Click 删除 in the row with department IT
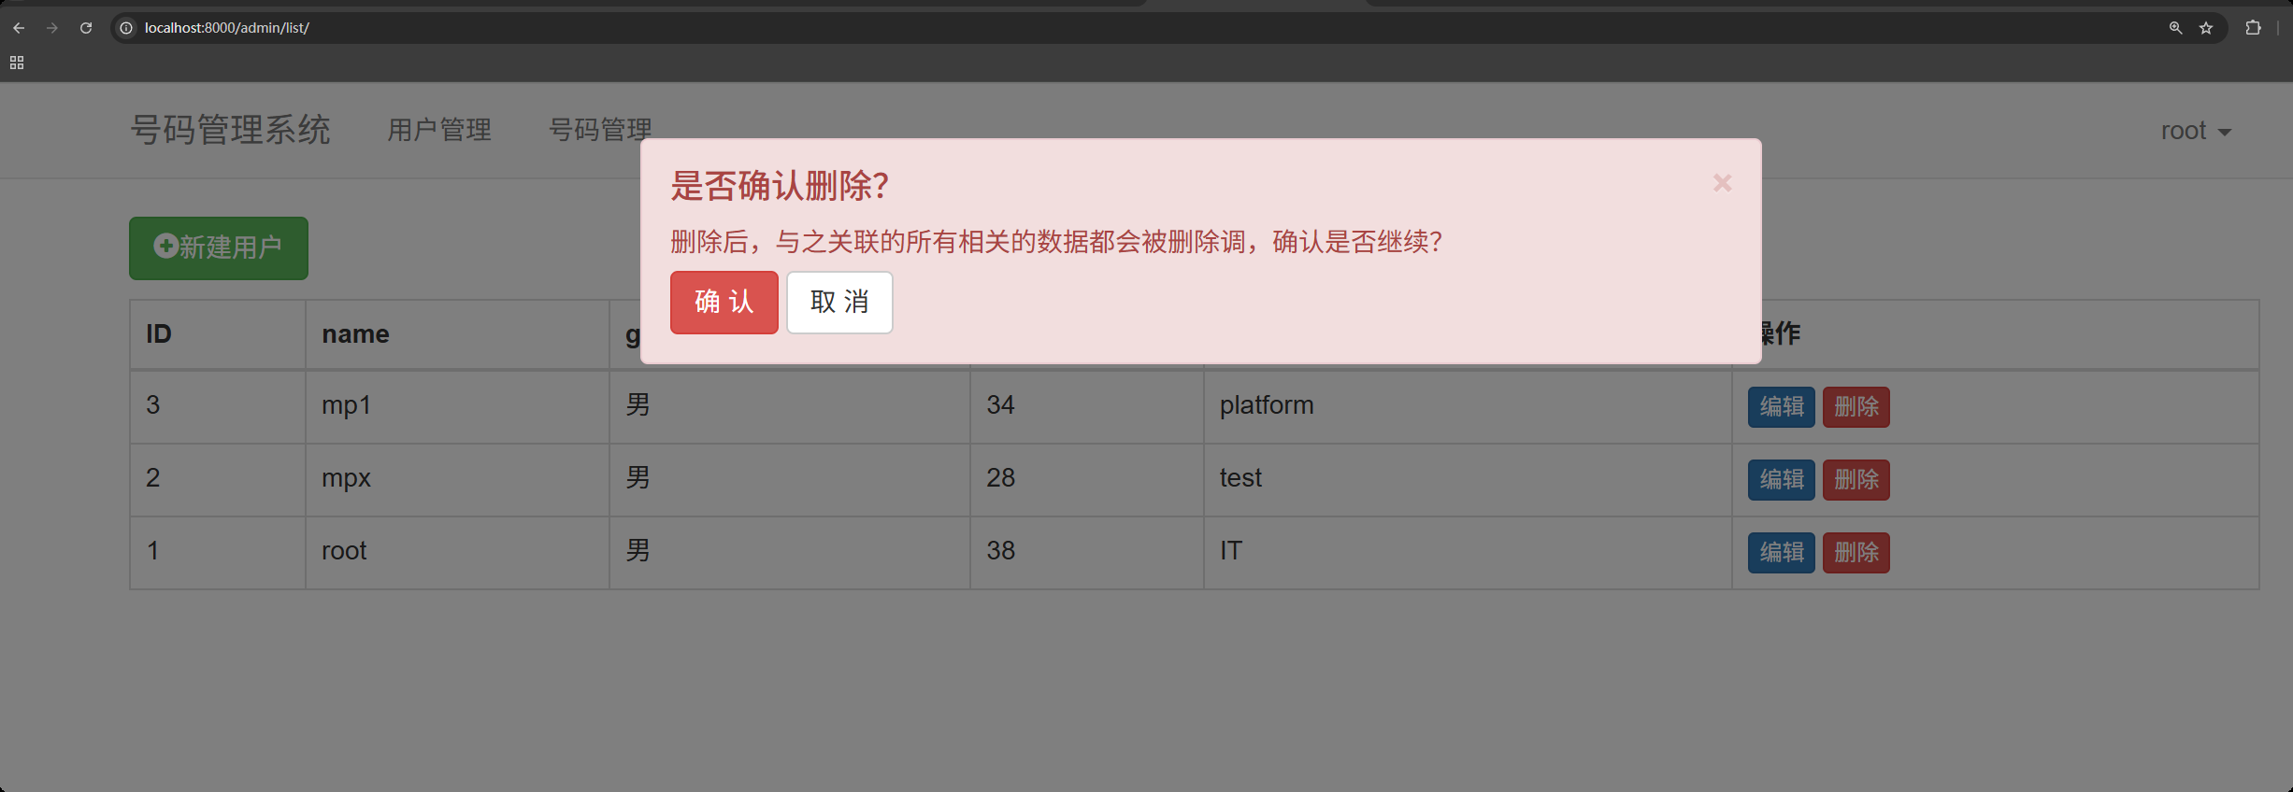This screenshot has width=2293, height=792. pos(1856,553)
